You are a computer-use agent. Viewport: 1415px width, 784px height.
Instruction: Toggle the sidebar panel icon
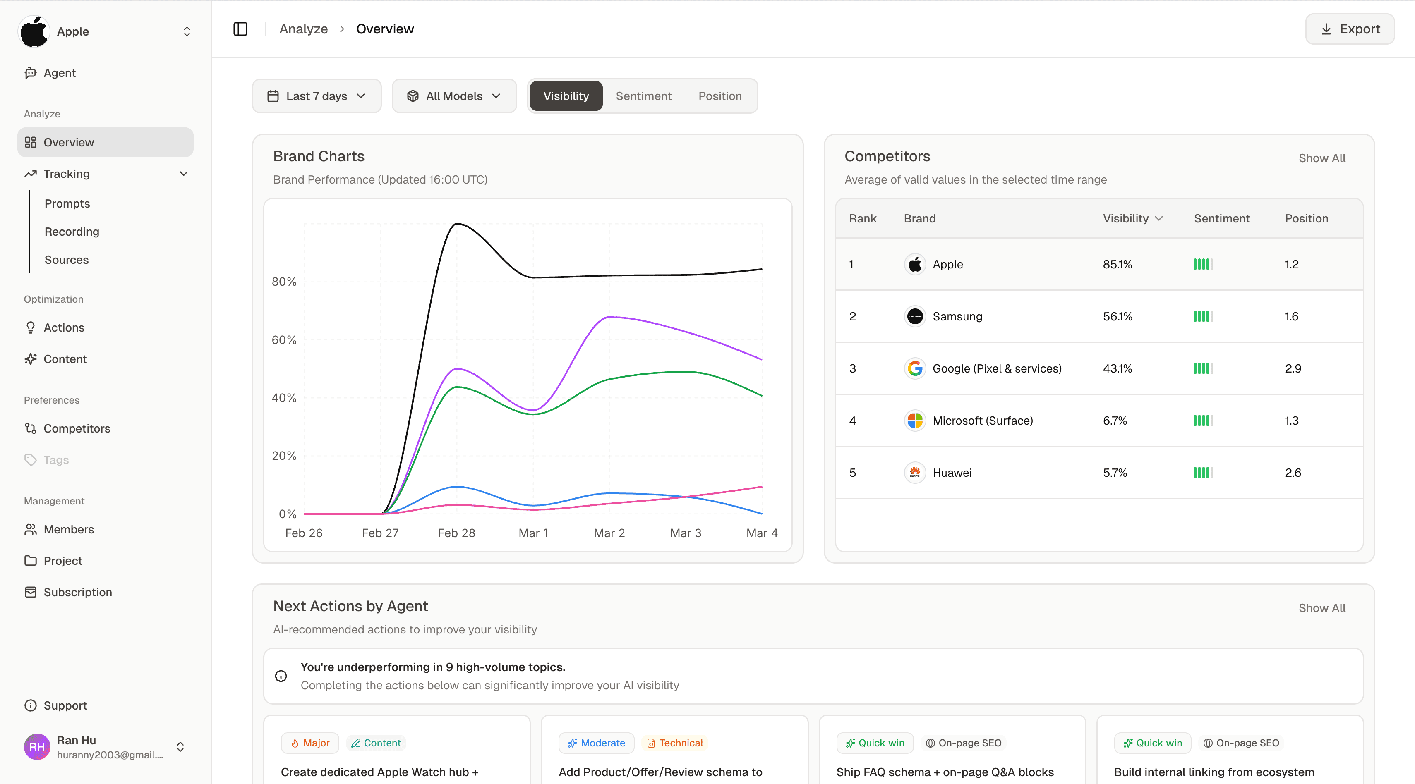(240, 29)
